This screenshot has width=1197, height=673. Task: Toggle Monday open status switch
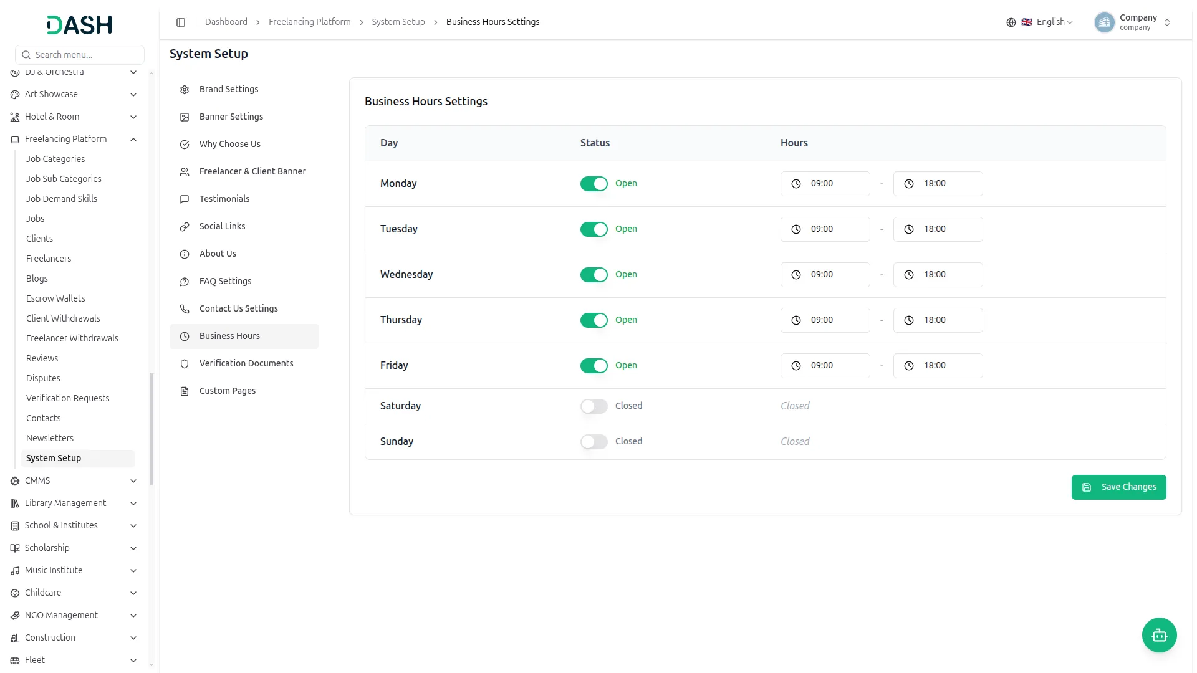pos(594,184)
